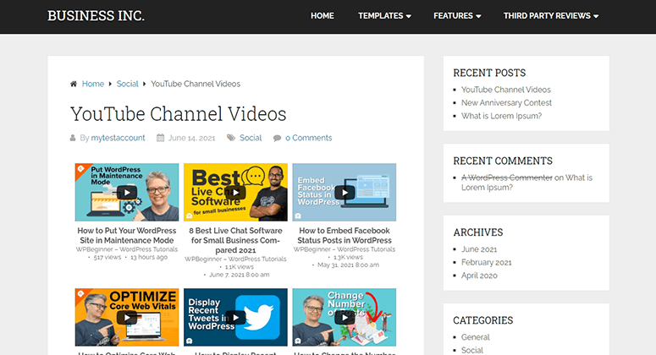
Task: Click the Home breadcrumb link
Action: pyautogui.click(x=93, y=84)
